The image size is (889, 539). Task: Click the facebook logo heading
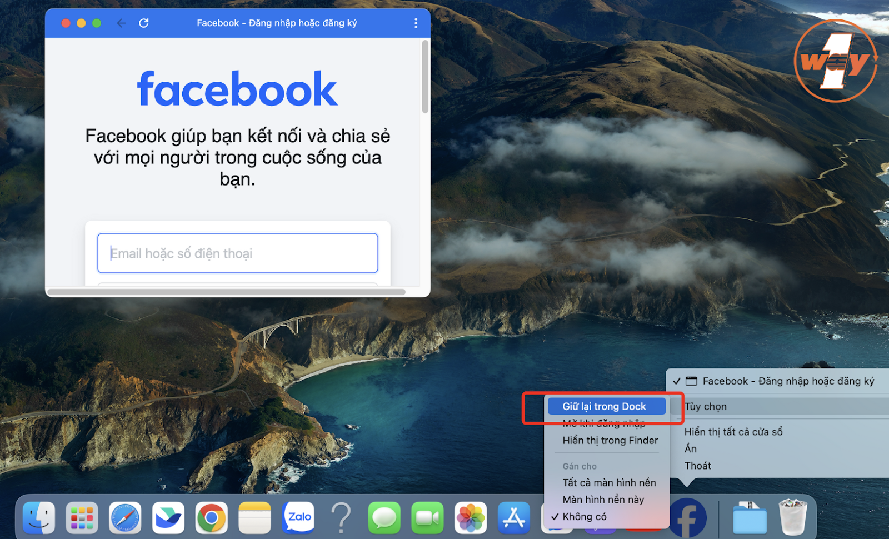pyautogui.click(x=237, y=88)
